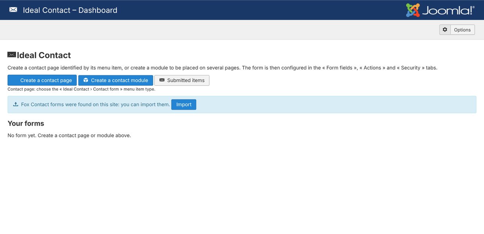
Task: Click the envelope icon beside Ideal Contact heading
Action: coord(12,55)
